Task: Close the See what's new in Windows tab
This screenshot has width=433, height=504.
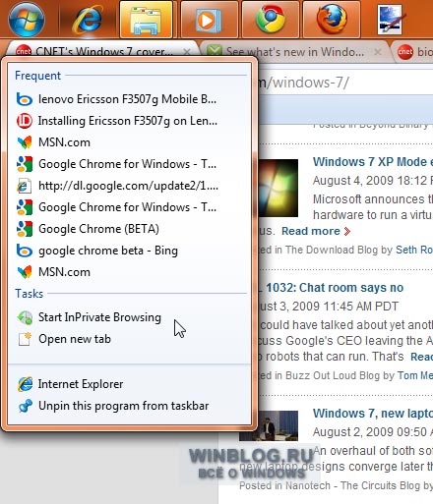Action: click(x=378, y=52)
